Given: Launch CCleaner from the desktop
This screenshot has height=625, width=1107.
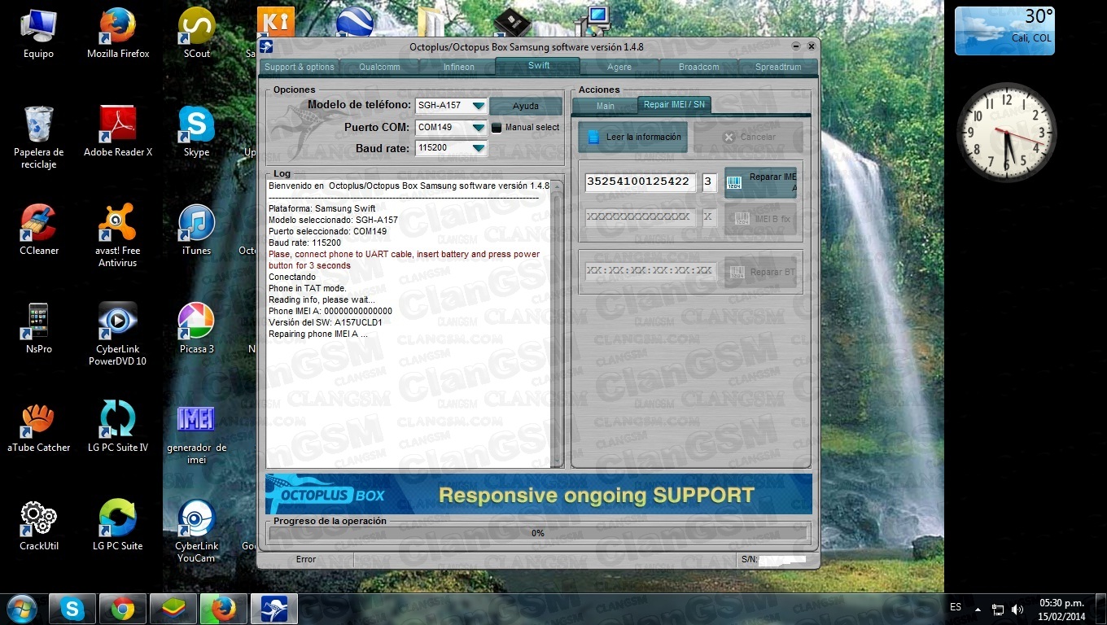Looking at the screenshot, I should pos(38,230).
